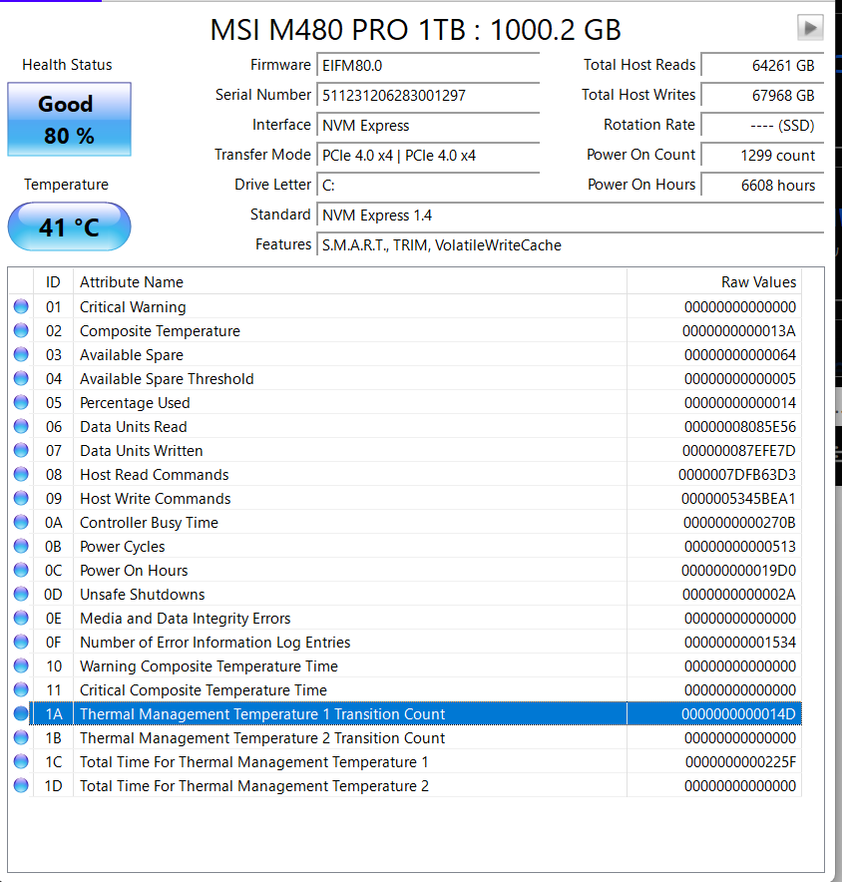This screenshot has height=882, width=842.
Task: Select the Firmware EIFM80.0 field
Action: pos(427,66)
